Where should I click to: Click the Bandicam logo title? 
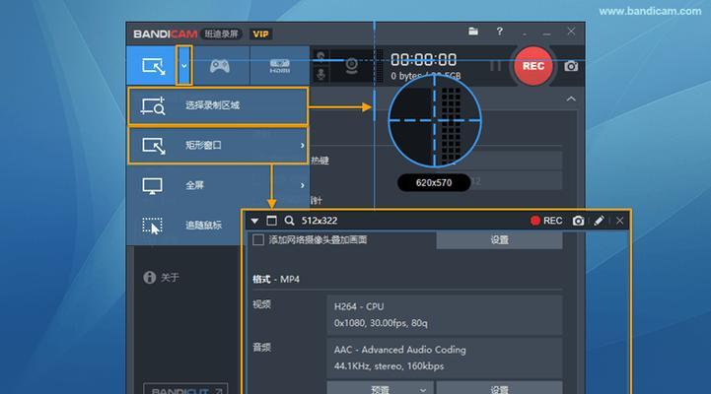click(165, 33)
